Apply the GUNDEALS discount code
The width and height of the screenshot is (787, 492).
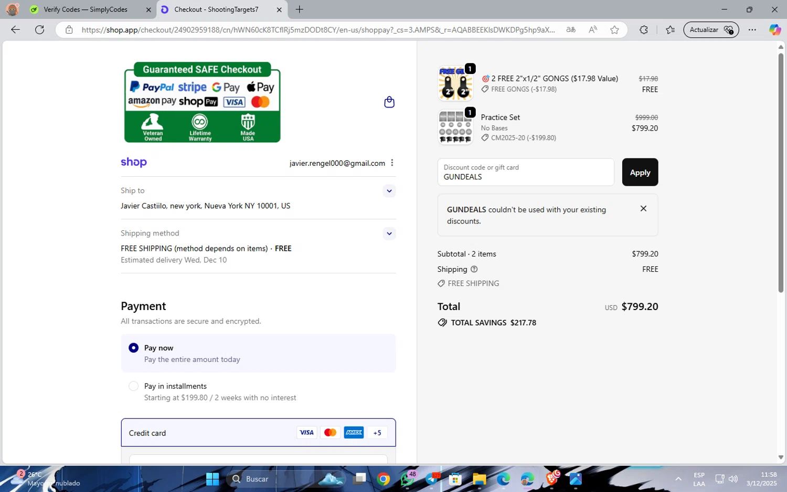640,172
